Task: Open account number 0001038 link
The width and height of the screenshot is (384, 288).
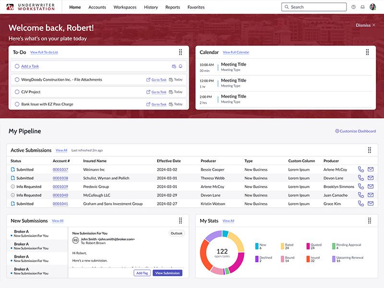Action: tap(60, 178)
